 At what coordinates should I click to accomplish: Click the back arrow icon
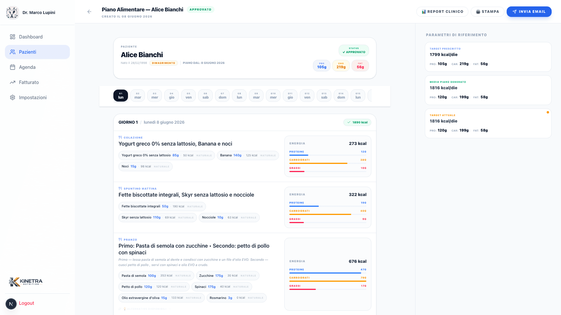click(89, 12)
